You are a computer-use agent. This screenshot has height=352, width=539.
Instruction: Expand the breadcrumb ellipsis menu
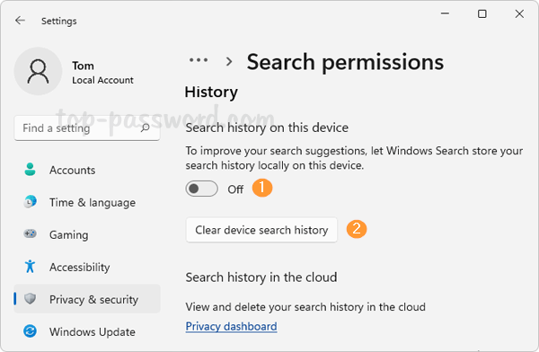tap(199, 60)
